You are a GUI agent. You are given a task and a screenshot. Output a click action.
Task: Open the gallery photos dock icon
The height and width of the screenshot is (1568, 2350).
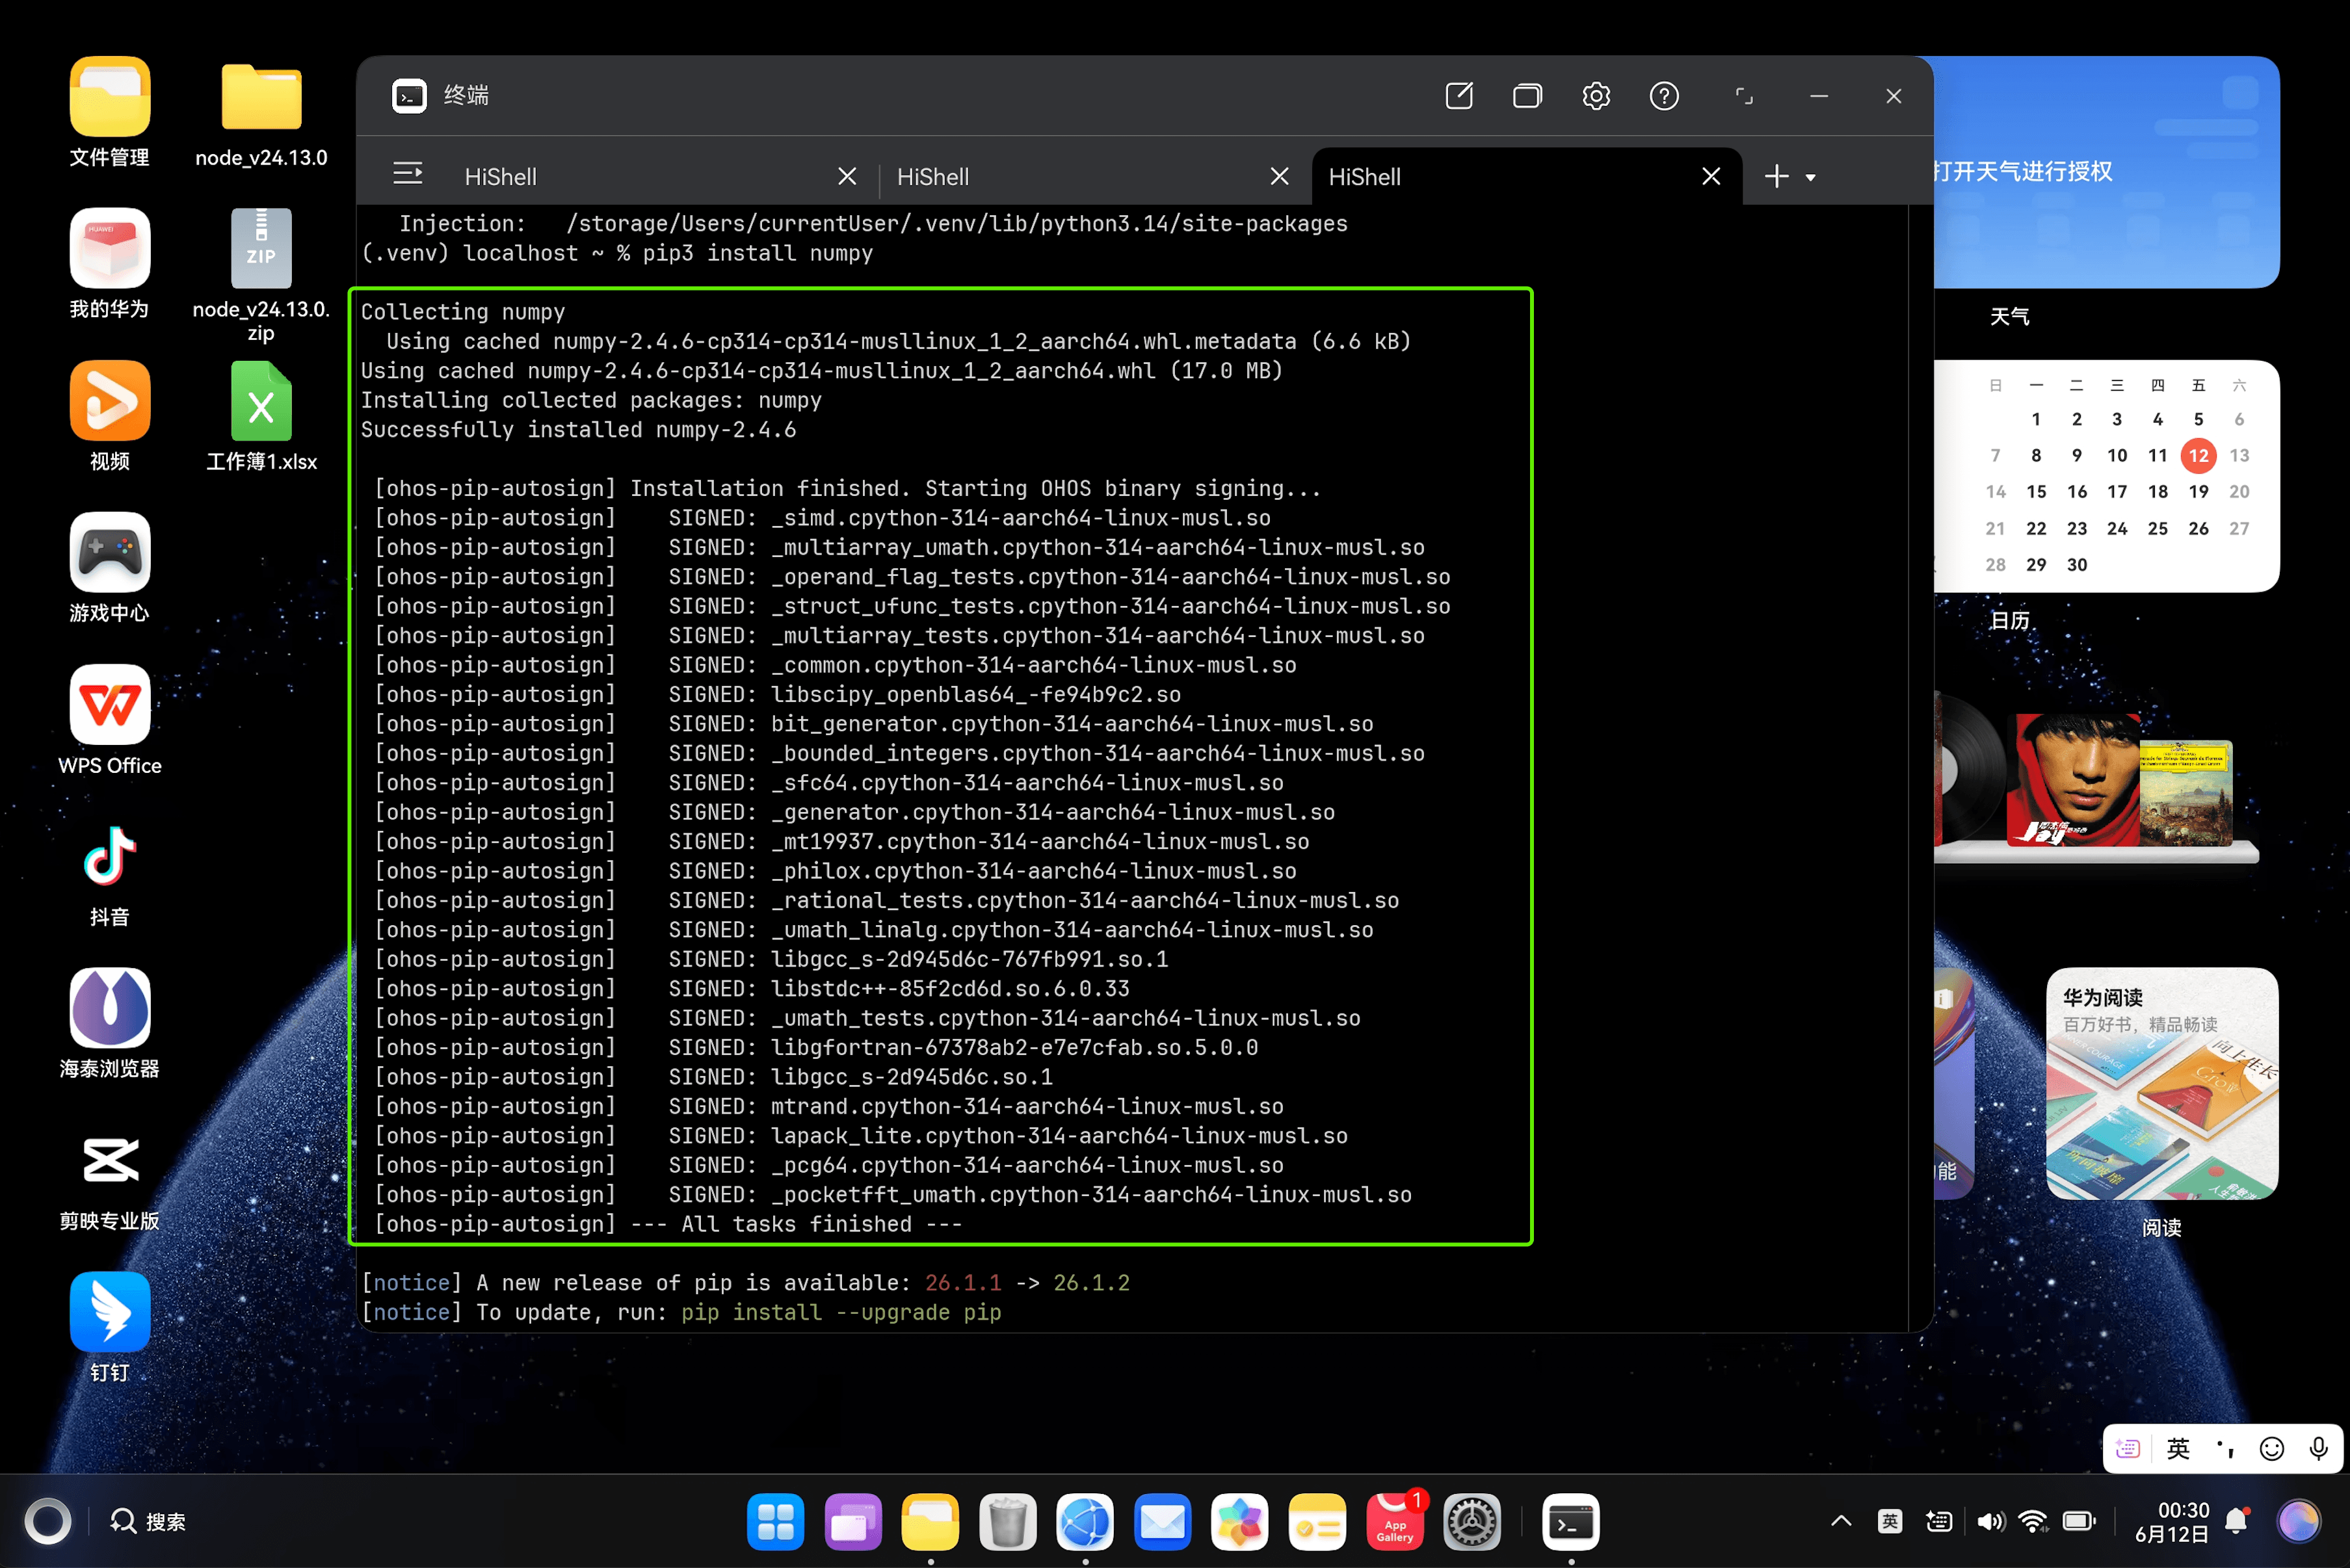(1239, 1521)
